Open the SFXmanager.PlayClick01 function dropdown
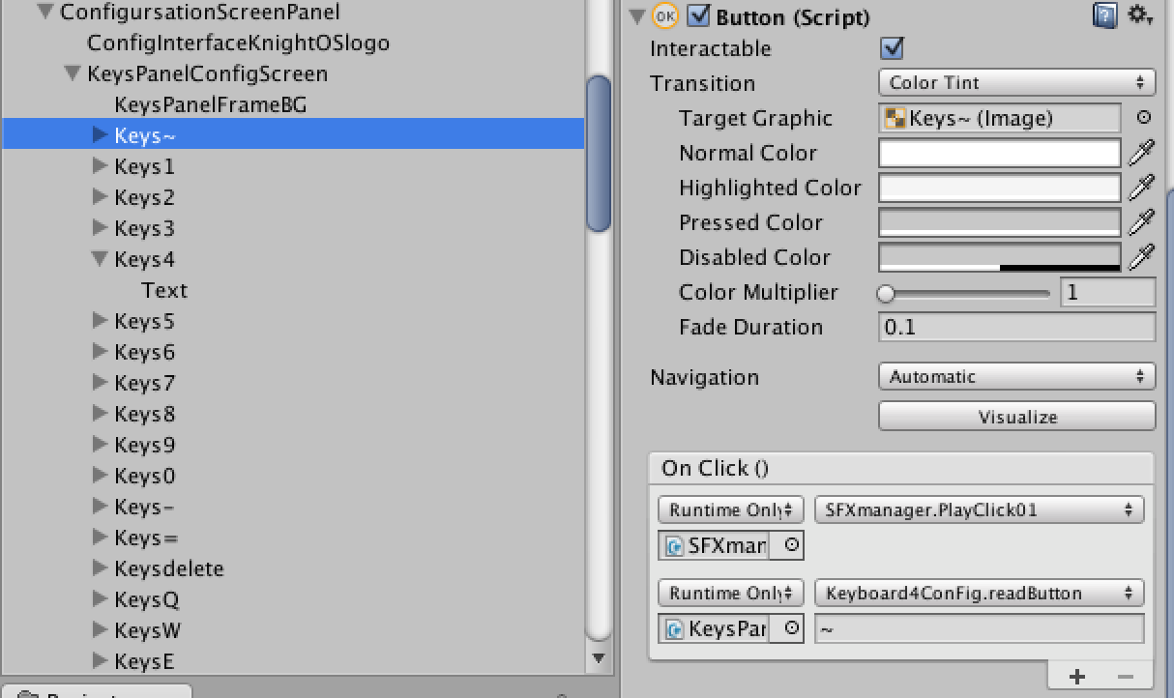This screenshot has height=698, width=1174. 979,510
